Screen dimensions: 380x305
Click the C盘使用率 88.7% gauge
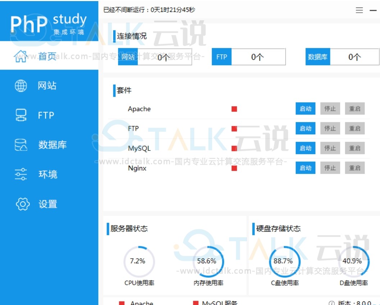click(285, 262)
